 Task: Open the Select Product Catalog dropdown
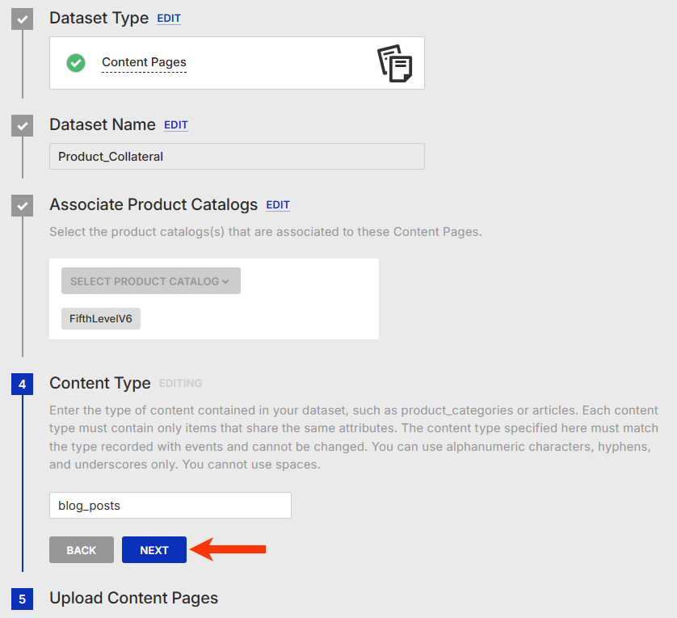[150, 281]
